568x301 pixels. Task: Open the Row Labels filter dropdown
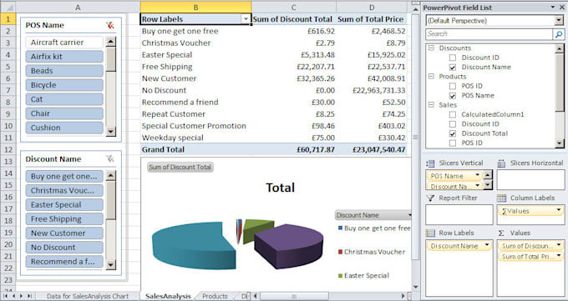coord(246,19)
